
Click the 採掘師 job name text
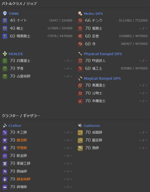click(97, 132)
